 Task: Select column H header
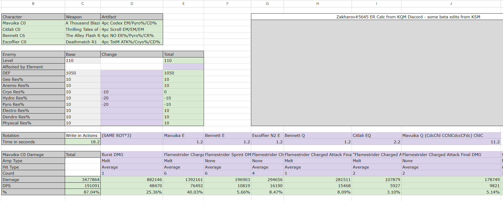[x=318, y=3]
